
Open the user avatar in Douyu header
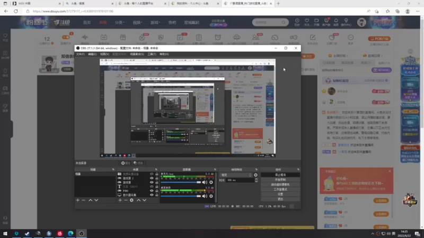(x=361, y=22)
